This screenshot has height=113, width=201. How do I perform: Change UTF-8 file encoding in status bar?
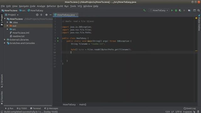[x=178, y=112]
